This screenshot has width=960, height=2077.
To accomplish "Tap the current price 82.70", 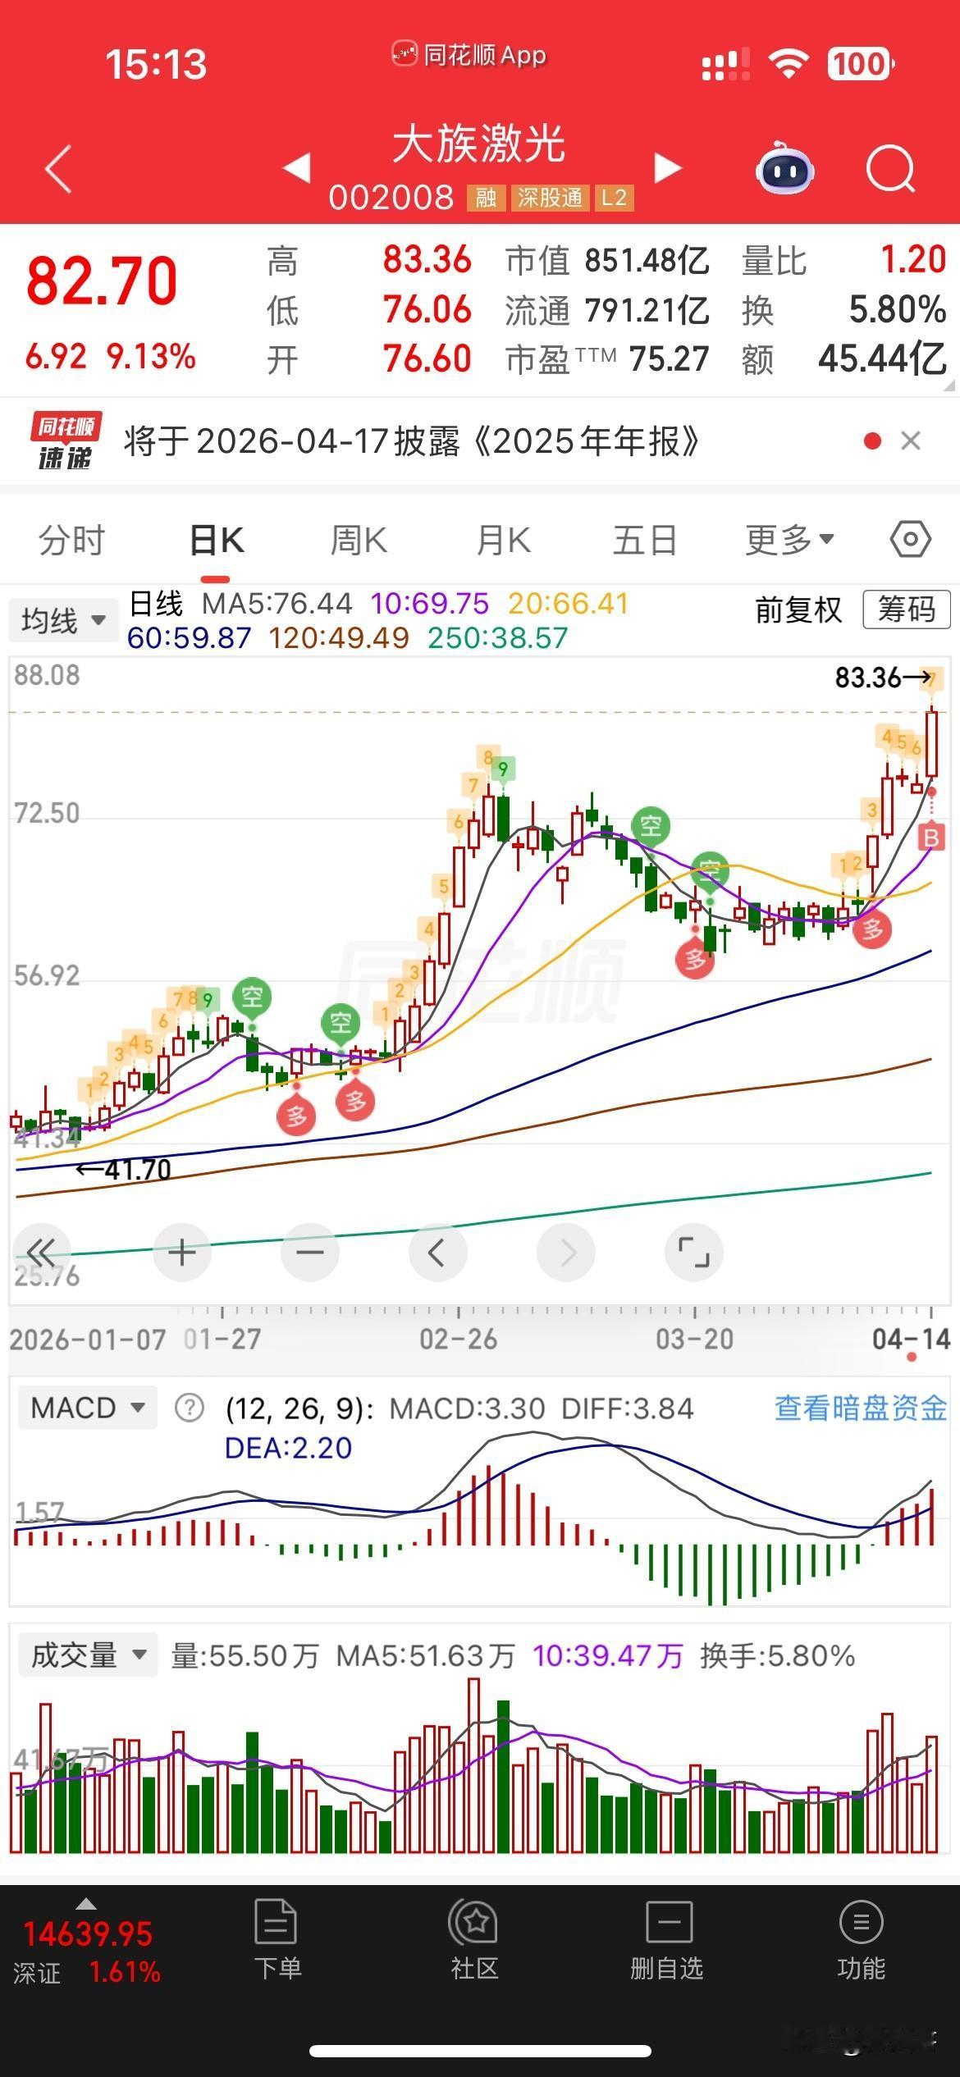I will point(102,281).
